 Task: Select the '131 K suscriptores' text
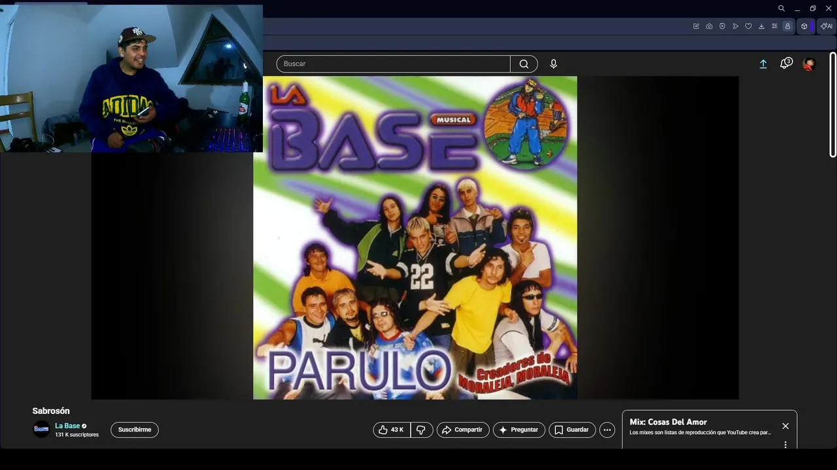[77, 435]
